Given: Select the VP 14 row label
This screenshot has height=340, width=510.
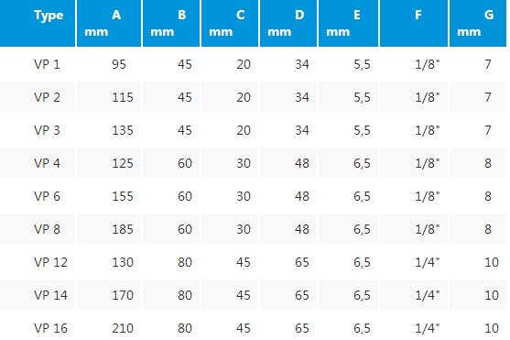Looking at the screenshot, I should click(x=50, y=295).
